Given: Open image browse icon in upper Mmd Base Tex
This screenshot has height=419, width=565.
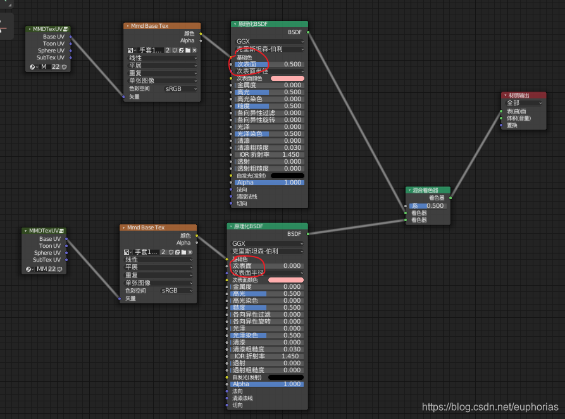Looking at the screenshot, I should [131, 51].
